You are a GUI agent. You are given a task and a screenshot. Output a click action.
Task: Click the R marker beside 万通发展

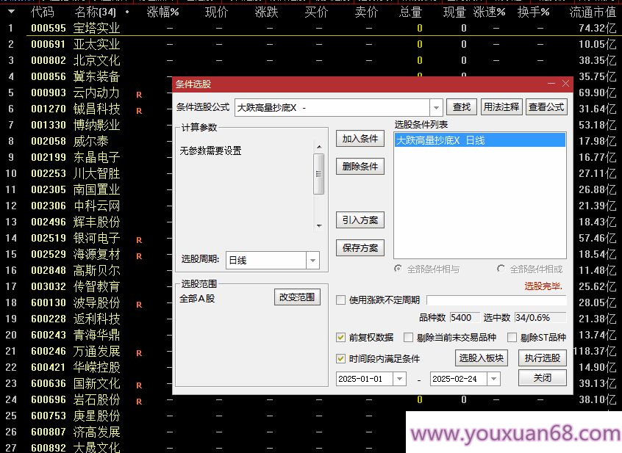coord(139,352)
